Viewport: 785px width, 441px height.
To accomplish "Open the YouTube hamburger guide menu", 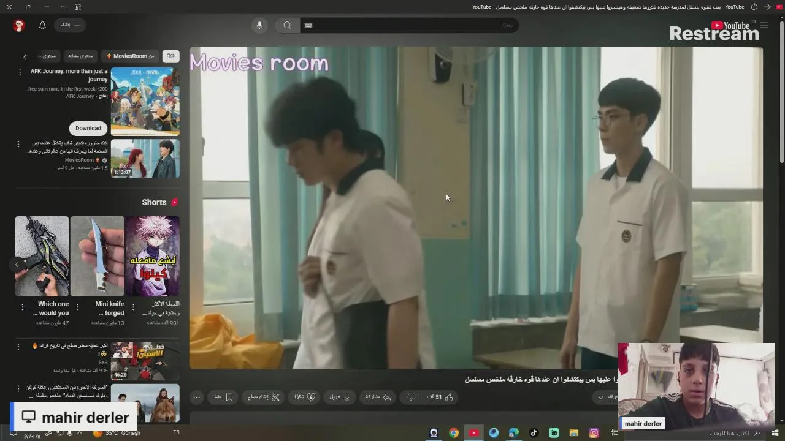I will click(764, 25).
